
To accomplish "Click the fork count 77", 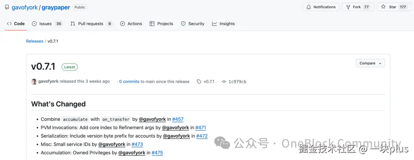I will (x=366, y=7).
